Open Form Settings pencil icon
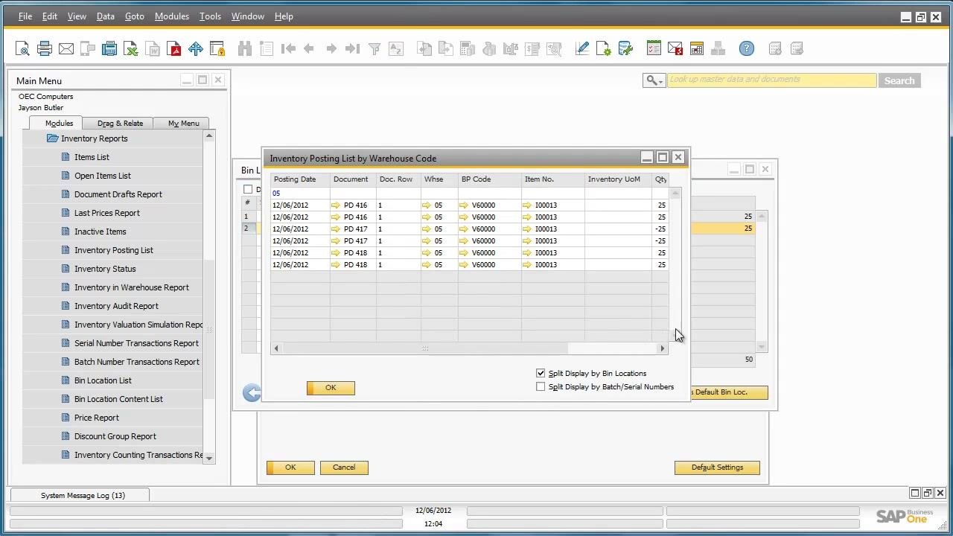Image resolution: width=953 pixels, height=536 pixels. point(582,49)
